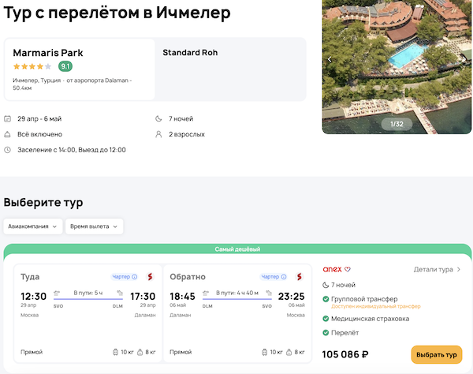473x374 pixels.
Task: Click the outbound flight charter info icon
Action: [x=135, y=277]
